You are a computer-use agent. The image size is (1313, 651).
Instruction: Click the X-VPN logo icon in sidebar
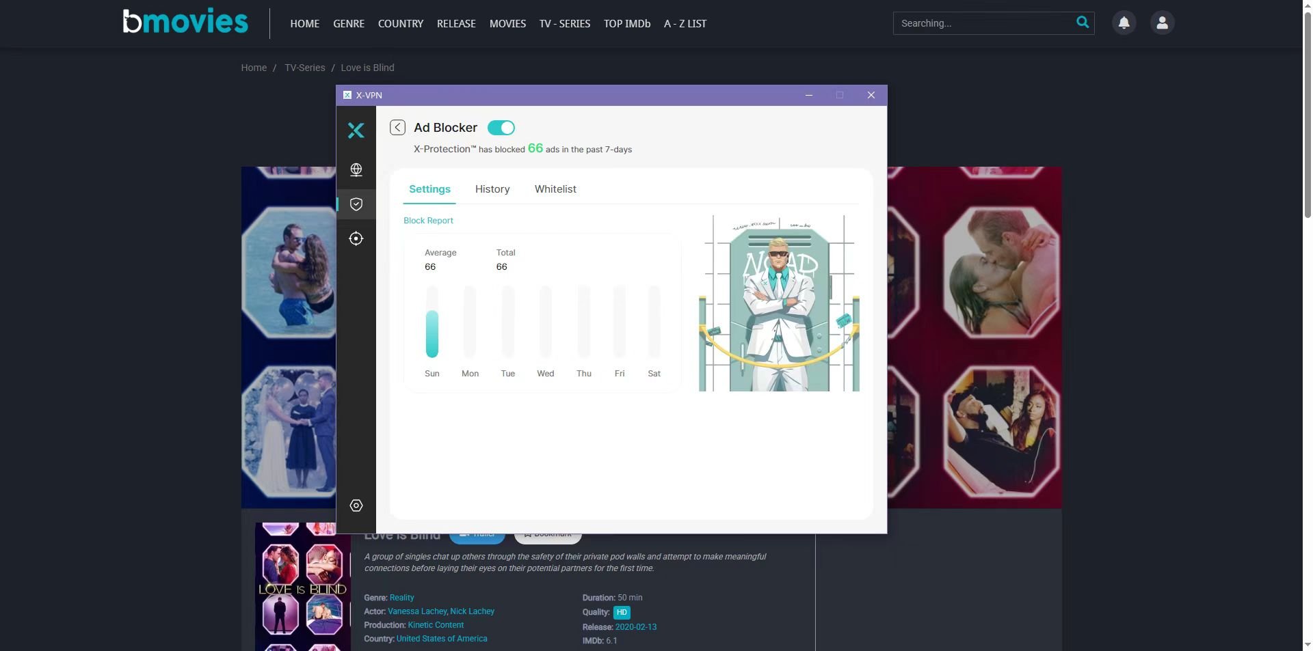pyautogui.click(x=356, y=130)
